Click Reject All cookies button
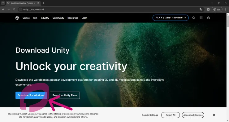229x122 pixels. coord(171,115)
